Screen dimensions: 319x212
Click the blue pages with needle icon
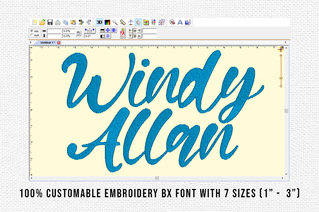click(x=187, y=22)
